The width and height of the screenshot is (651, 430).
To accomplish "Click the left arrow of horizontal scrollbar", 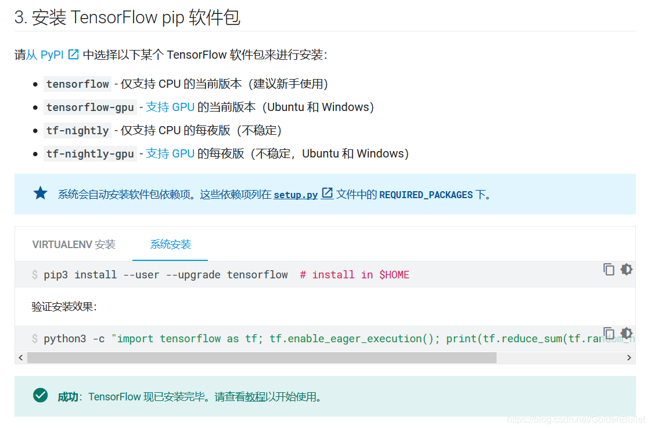I will coord(21,358).
